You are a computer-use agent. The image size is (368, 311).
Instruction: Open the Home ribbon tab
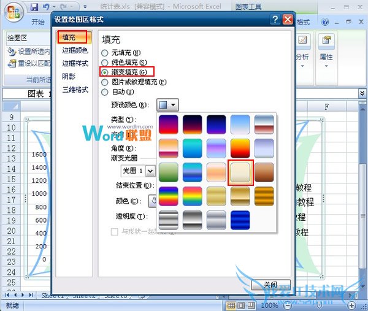38,22
